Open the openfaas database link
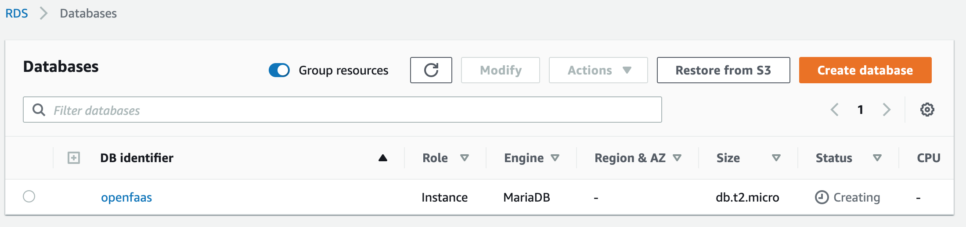Viewport: 966px width, 227px height. point(126,197)
